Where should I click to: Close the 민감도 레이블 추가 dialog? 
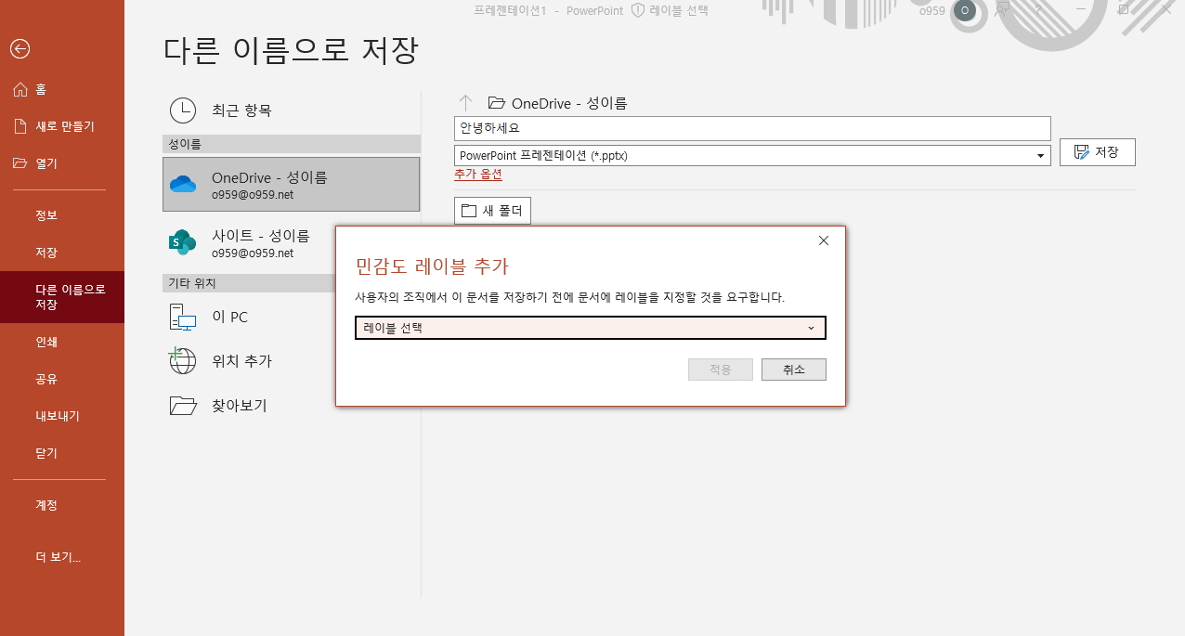[x=823, y=240]
